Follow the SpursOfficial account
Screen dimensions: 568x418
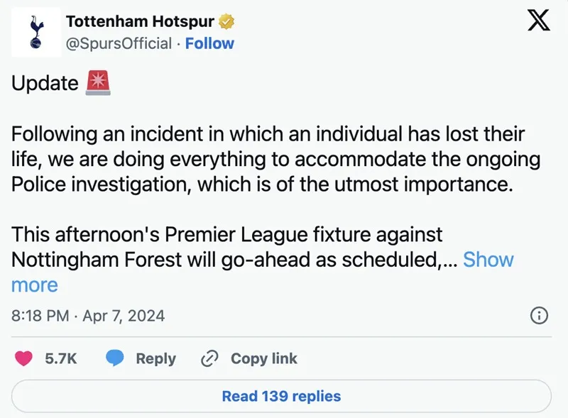click(x=209, y=43)
